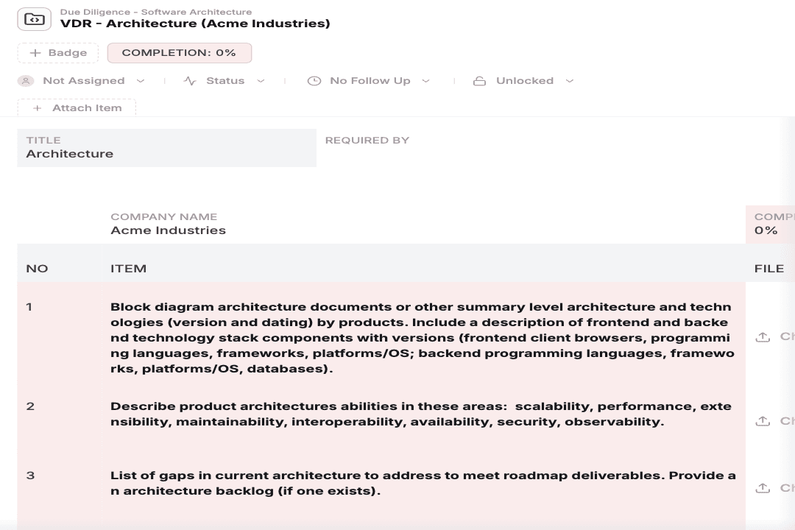Viewport: 795px width, 530px height.
Task: Click the plus icon in Attach Item
Action: (x=37, y=108)
